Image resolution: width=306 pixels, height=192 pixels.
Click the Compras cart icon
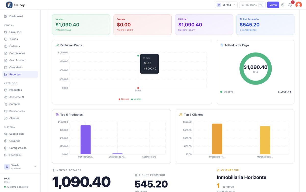click(x=6, y=104)
